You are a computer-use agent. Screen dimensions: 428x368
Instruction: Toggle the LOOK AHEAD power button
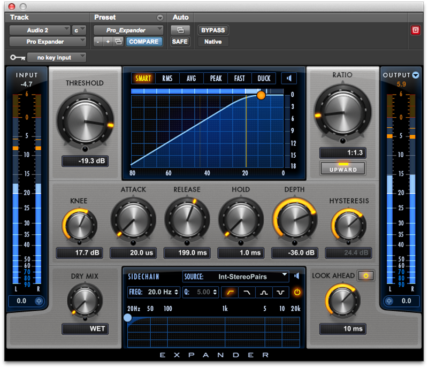click(x=366, y=275)
